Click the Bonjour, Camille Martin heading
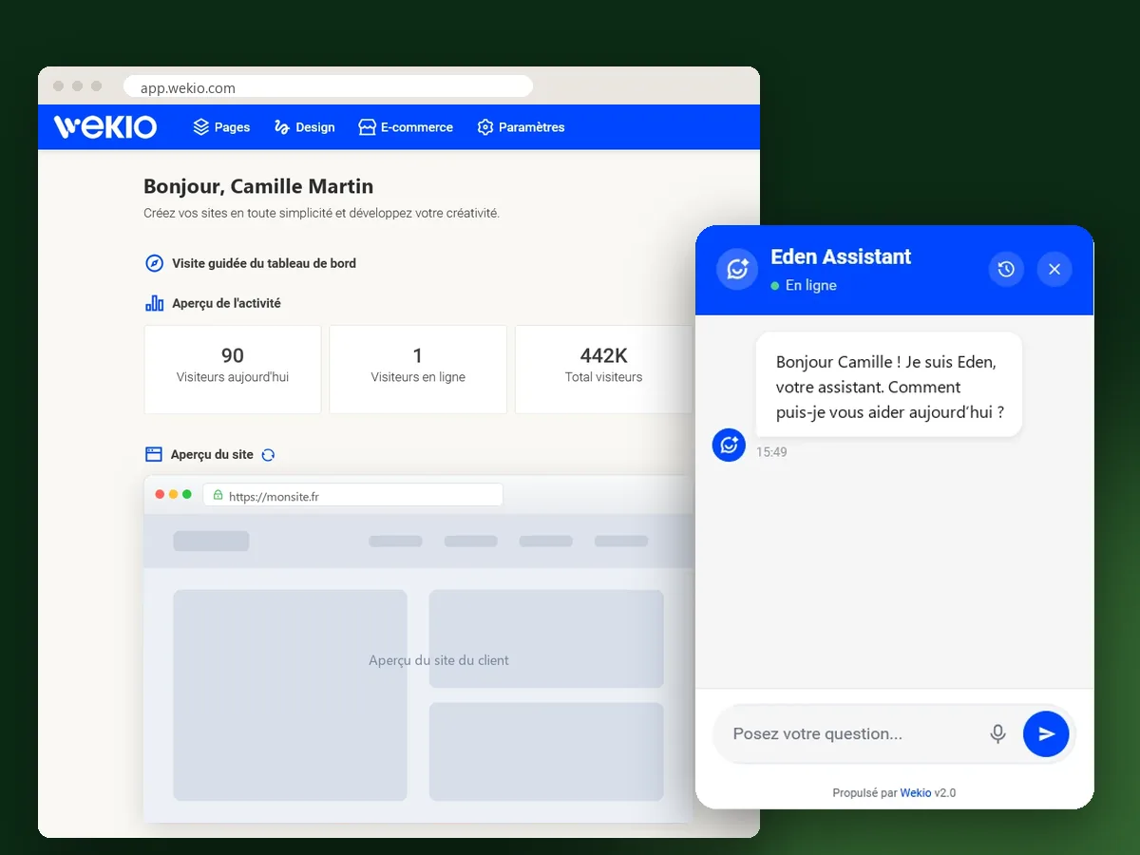This screenshot has width=1140, height=855. coord(258,186)
